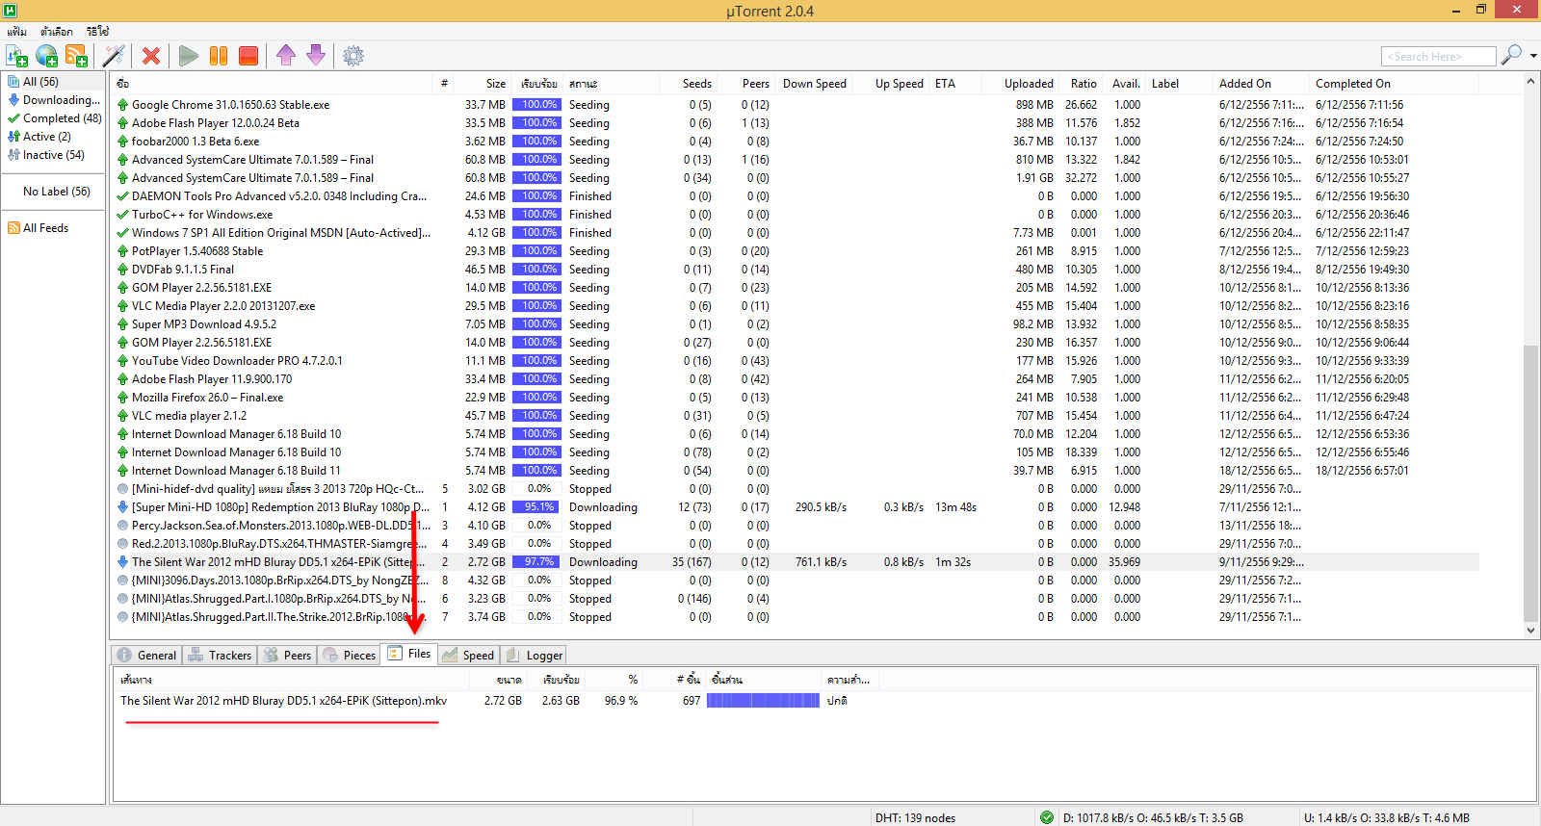The image size is (1541, 826).
Task: Select The Silent War .mkv file in Files tab
Action: [283, 701]
